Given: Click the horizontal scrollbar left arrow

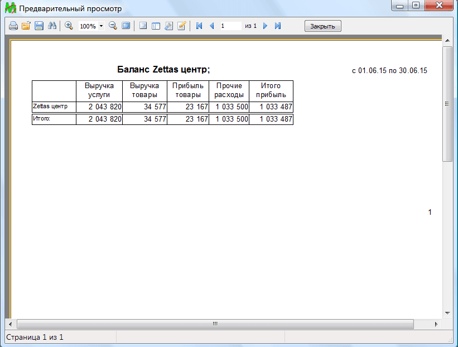Looking at the screenshot, I should pos(11,324).
